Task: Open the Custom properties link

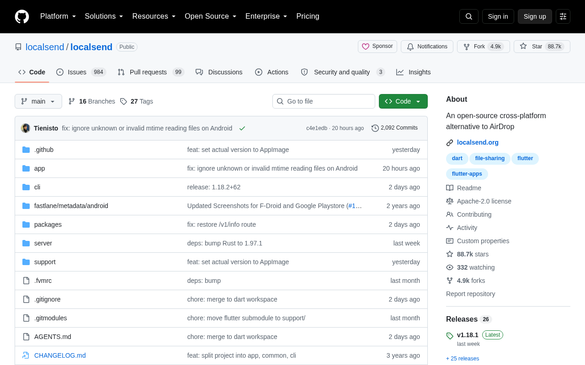Action: click(x=478, y=241)
